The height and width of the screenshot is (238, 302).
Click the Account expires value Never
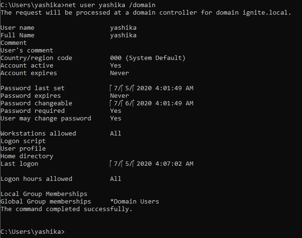point(119,73)
